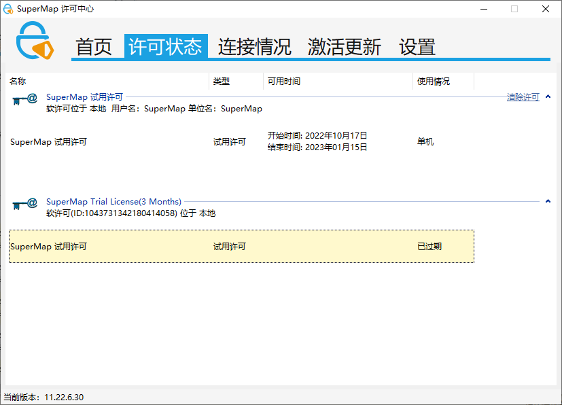The image size is (562, 405).
Task: Open the 连接情况 tab
Action: click(x=254, y=47)
